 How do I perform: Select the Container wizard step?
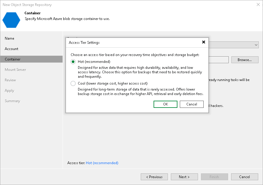pos(31,59)
